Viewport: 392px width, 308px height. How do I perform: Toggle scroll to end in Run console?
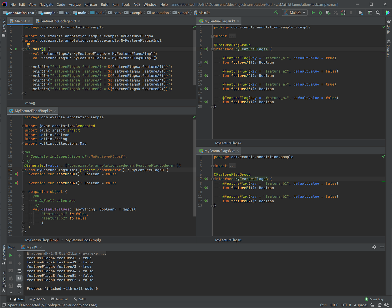19,278
